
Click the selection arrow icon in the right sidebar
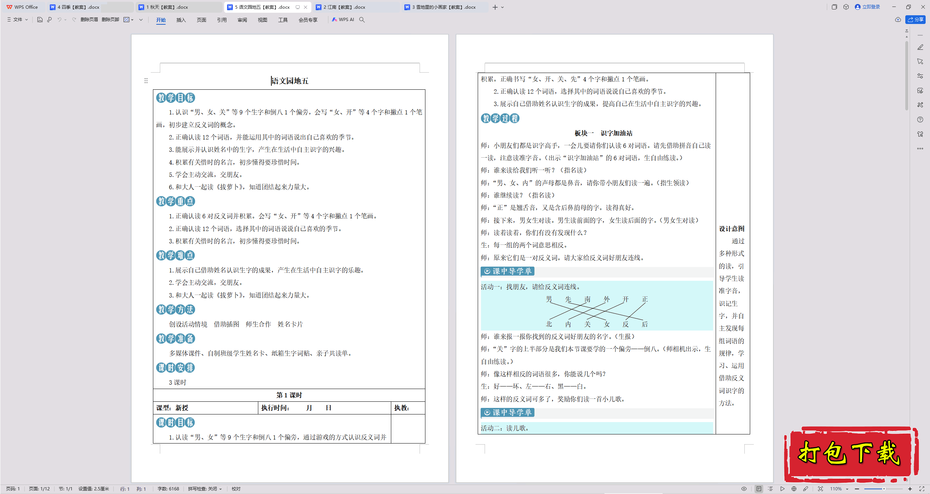pyautogui.click(x=920, y=62)
